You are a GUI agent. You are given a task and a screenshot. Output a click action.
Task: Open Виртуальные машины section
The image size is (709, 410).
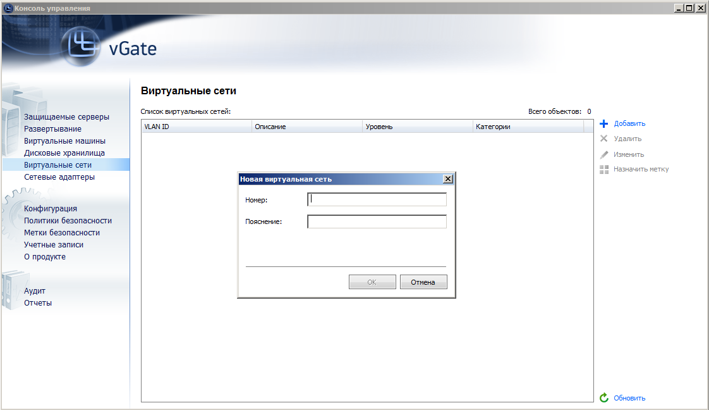click(64, 140)
